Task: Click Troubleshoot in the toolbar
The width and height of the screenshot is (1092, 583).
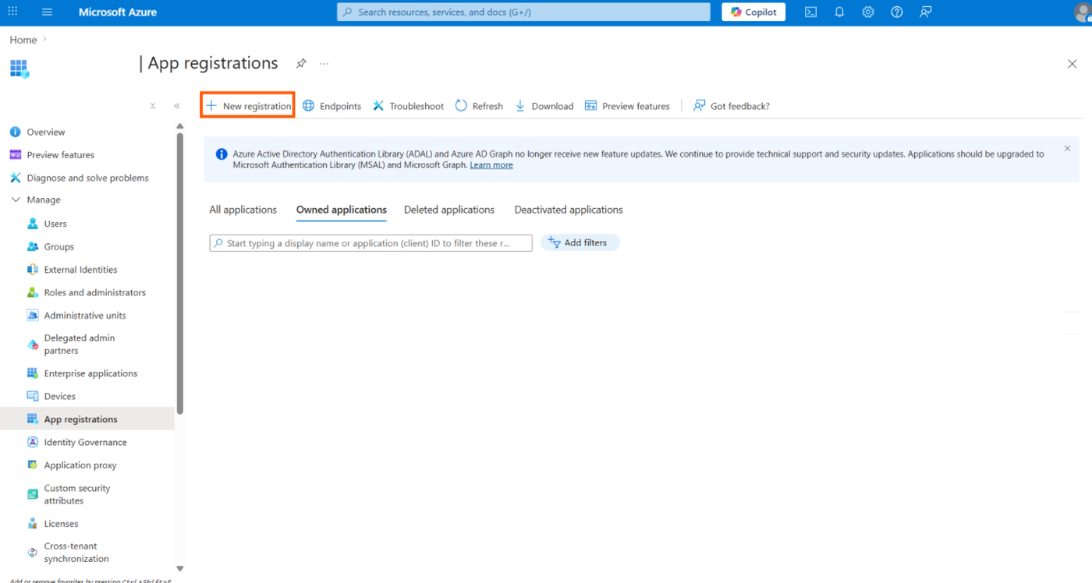Action: point(408,106)
